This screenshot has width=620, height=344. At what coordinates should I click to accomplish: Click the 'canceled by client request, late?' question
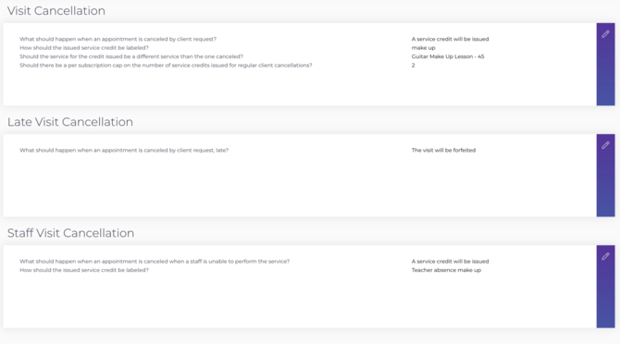click(x=124, y=150)
